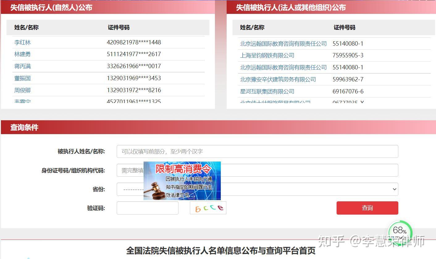Image resolution: width=436 pixels, height=259 pixels.
Task: Click into the 验证码 text box
Action: (x=147, y=208)
